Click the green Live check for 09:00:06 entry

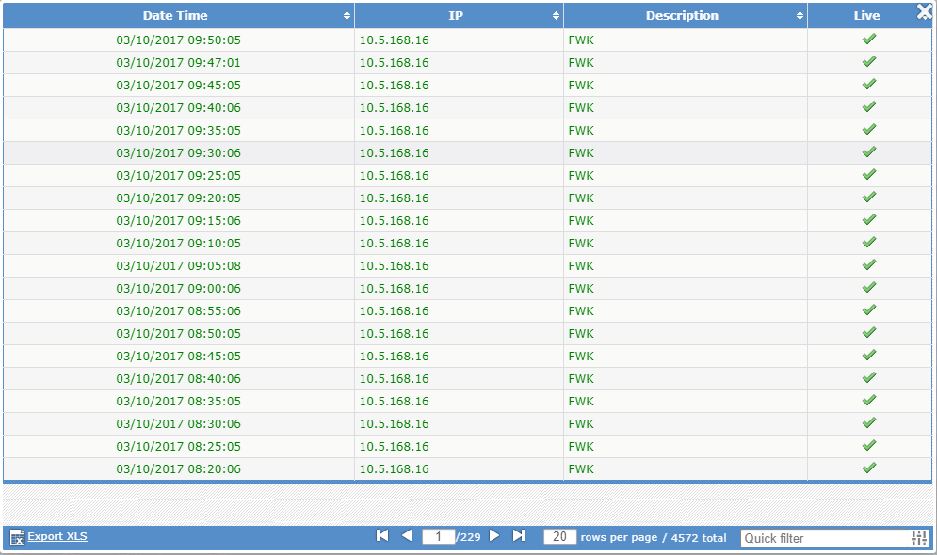(x=868, y=287)
